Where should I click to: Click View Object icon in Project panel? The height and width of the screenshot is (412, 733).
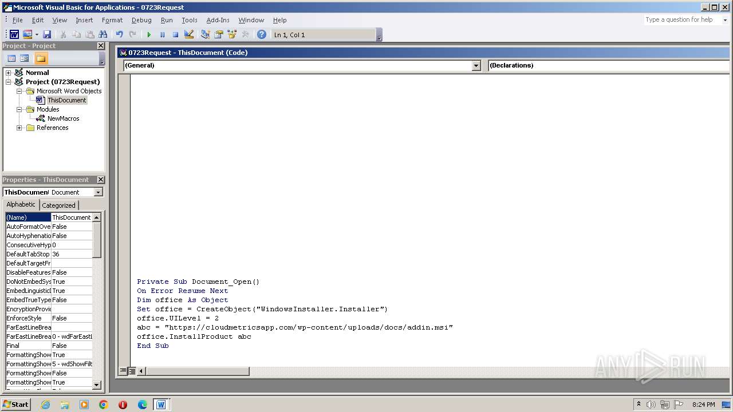(x=25, y=58)
